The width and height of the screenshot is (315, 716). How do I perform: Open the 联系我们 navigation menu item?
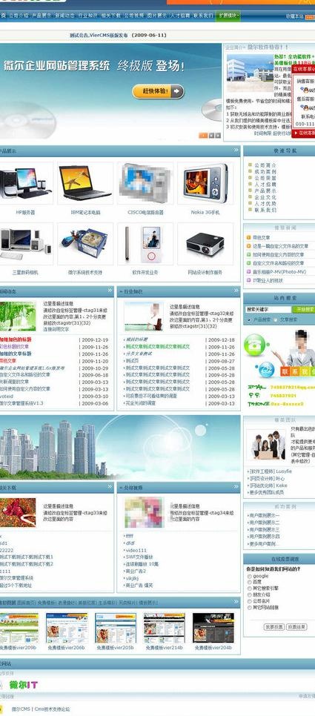coord(203,16)
